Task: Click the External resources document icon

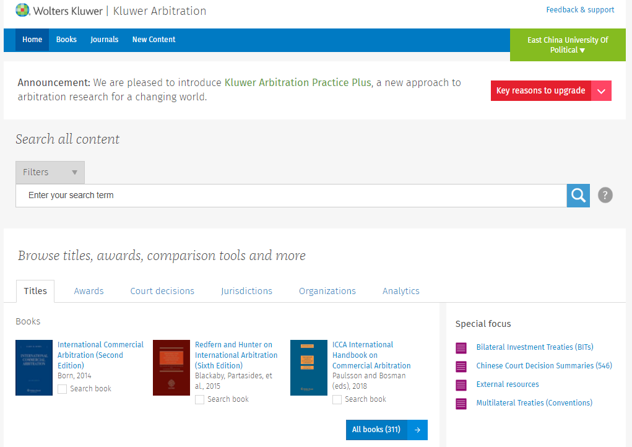Action: point(461,385)
